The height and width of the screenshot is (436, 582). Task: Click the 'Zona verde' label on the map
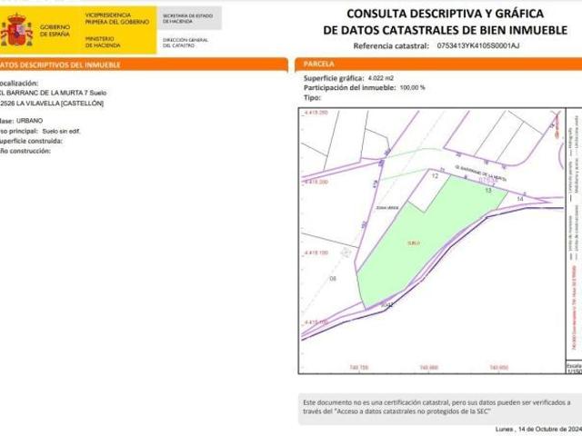click(x=387, y=208)
